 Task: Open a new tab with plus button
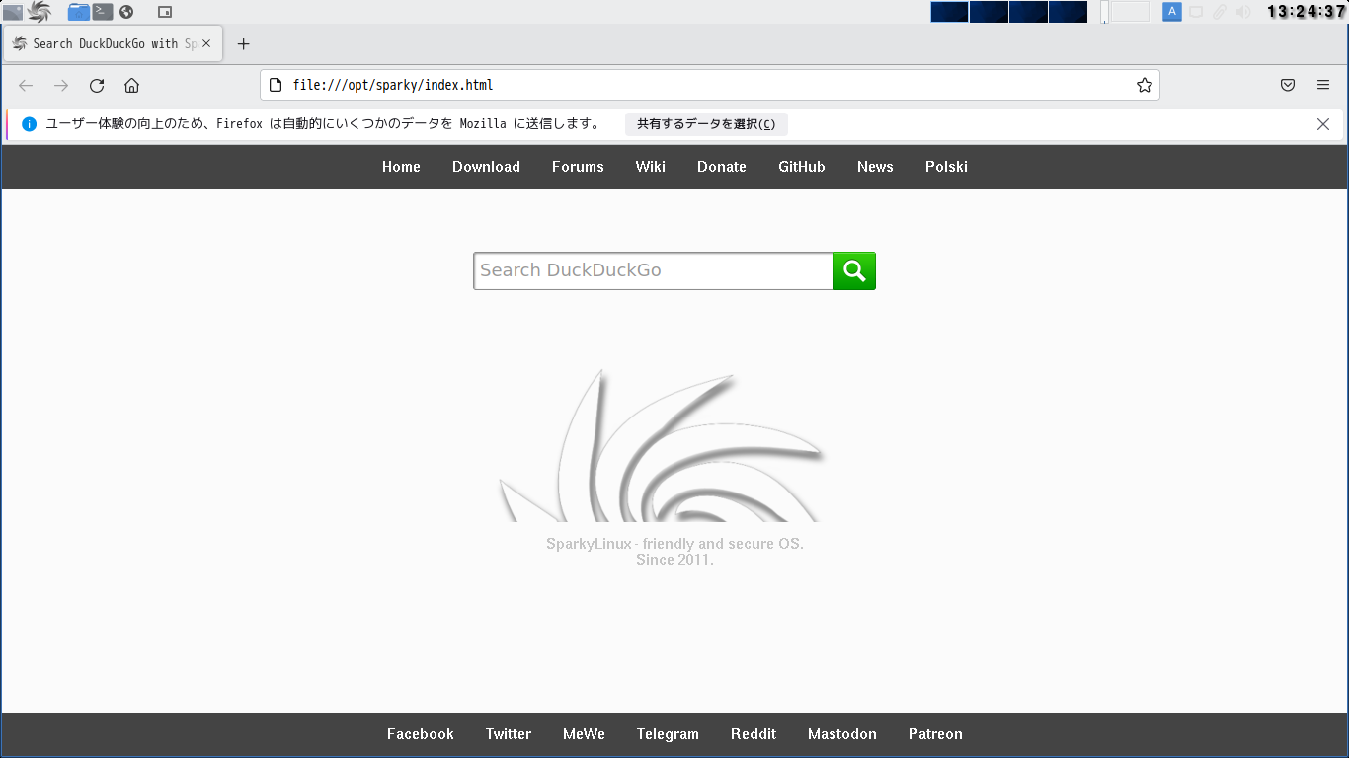[x=244, y=43]
